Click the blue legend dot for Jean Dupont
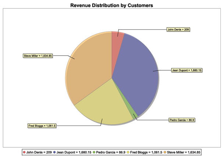The width and height of the screenshot is (223, 158). [x=54, y=152]
